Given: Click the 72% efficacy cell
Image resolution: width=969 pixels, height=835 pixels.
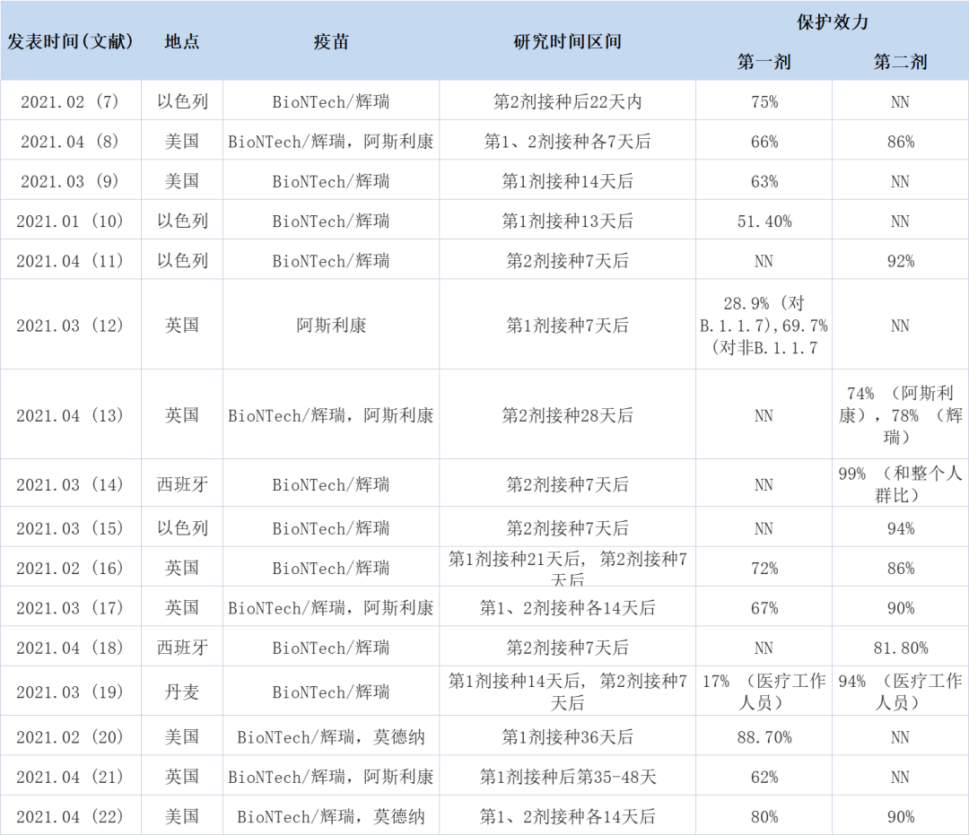Looking at the screenshot, I should pyautogui.click(x=764, y=568).
